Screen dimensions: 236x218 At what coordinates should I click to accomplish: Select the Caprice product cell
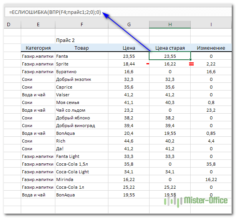(x=82, y=87)
